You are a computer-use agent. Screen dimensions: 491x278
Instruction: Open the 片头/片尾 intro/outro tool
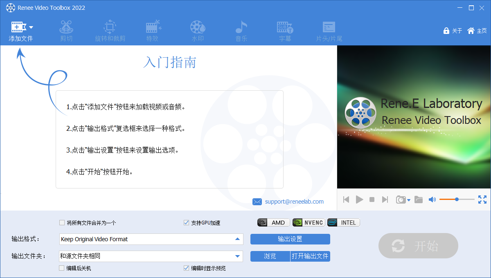point(329,31)
